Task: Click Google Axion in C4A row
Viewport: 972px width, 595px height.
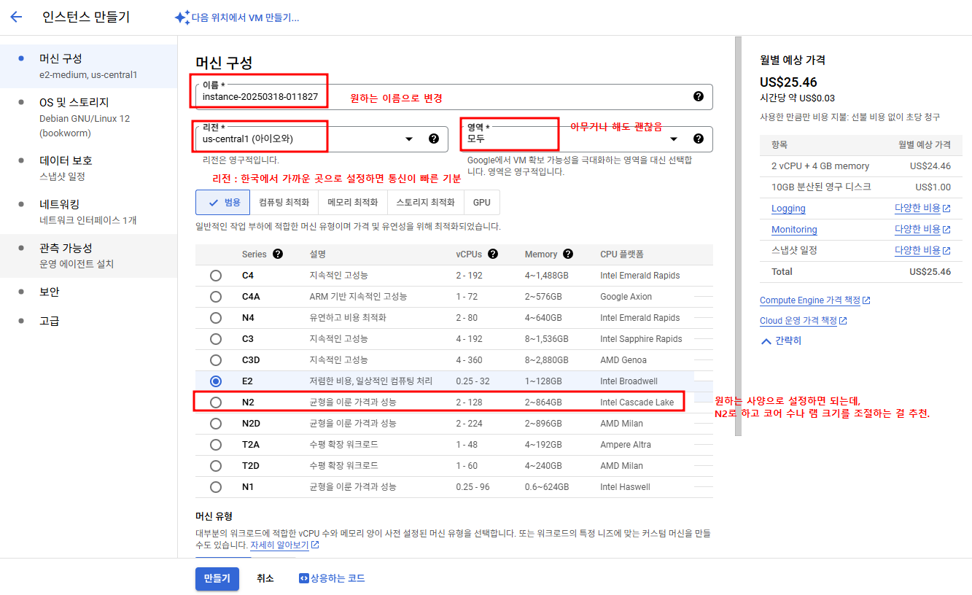Action: 626,297
